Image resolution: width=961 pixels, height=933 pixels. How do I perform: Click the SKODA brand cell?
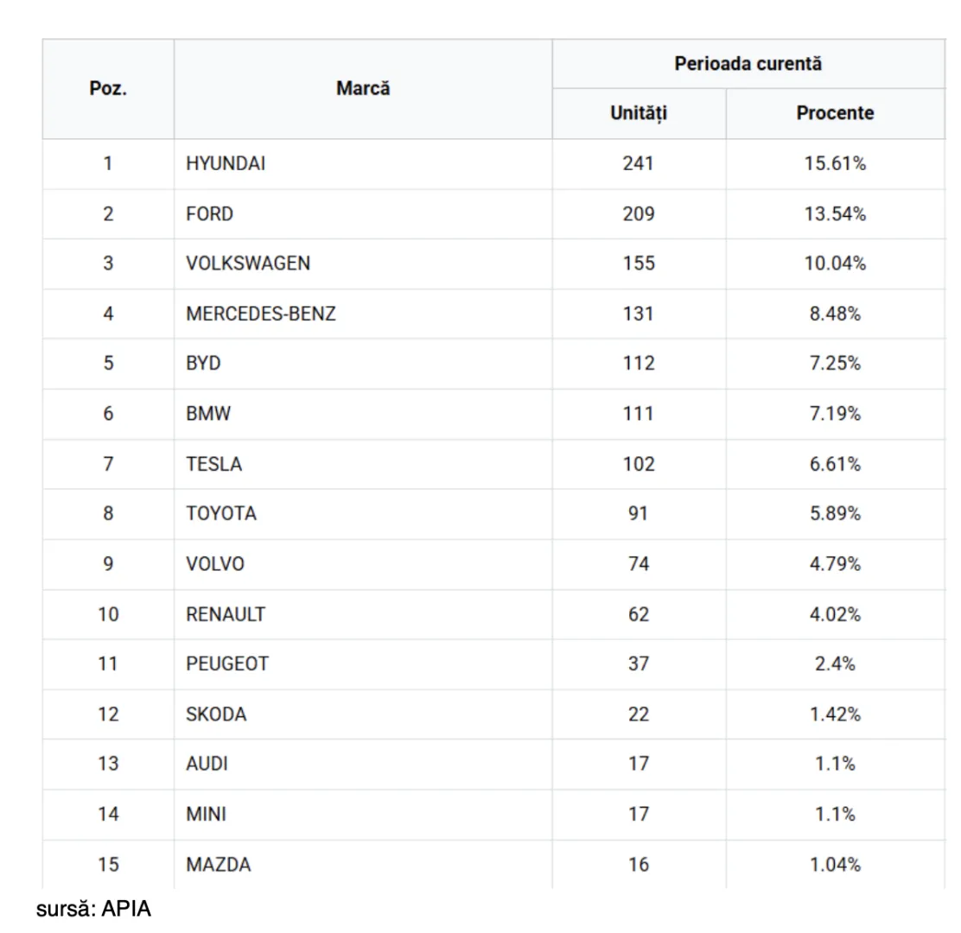click(216, 714)
